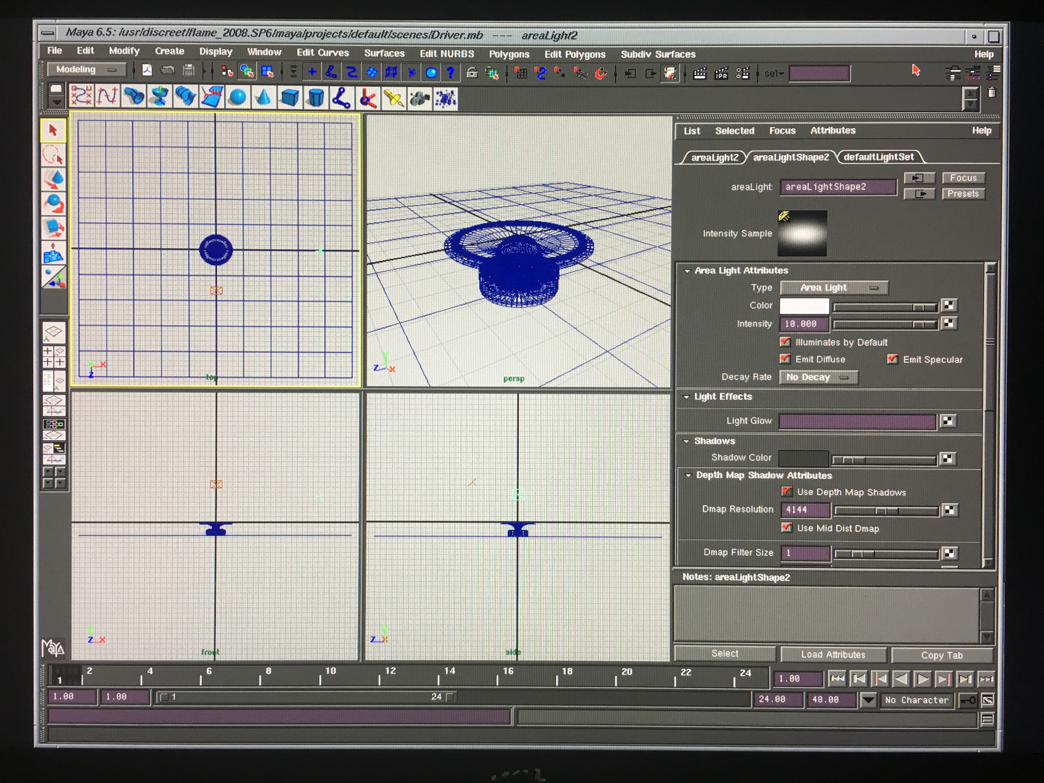Click the lock selection padlock icon

click(x=472, y=73)
